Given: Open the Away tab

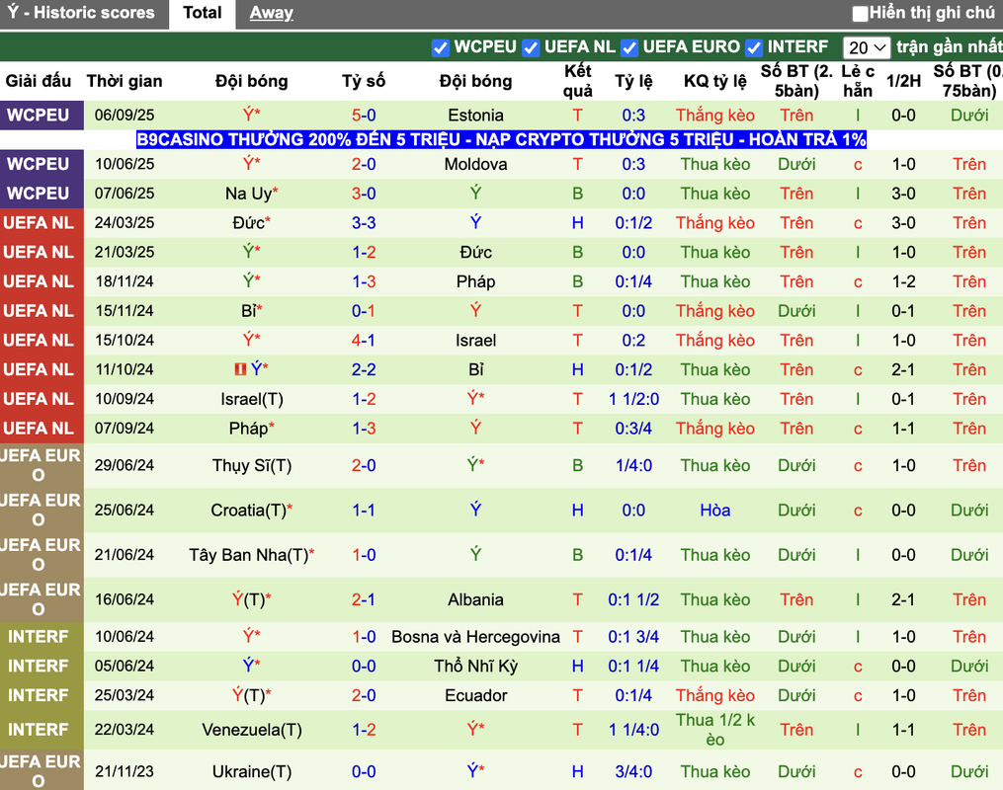Looking at the screenshot, I should [x=271, y=13].
